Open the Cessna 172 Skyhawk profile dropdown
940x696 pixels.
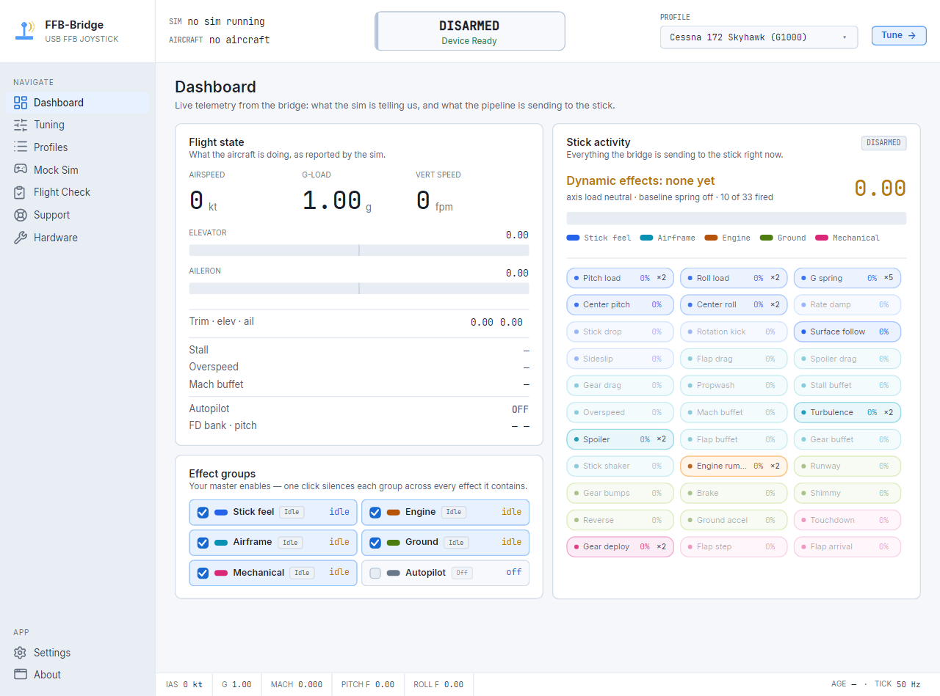pos(759,37)
